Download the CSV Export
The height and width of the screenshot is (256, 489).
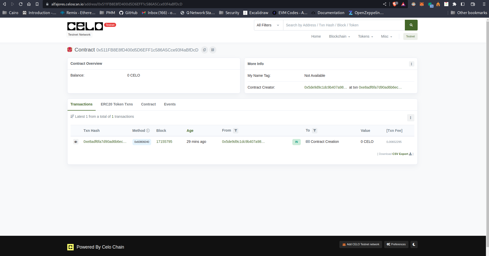pos(402,154)
